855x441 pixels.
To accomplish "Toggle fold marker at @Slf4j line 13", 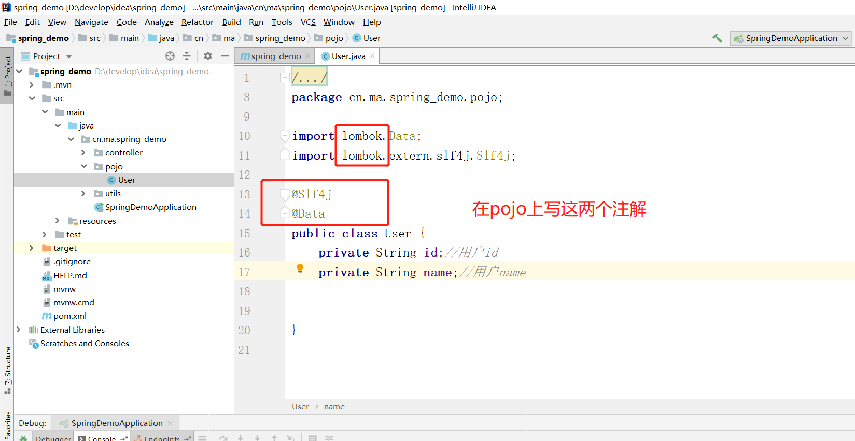I will tap(284, 194).
